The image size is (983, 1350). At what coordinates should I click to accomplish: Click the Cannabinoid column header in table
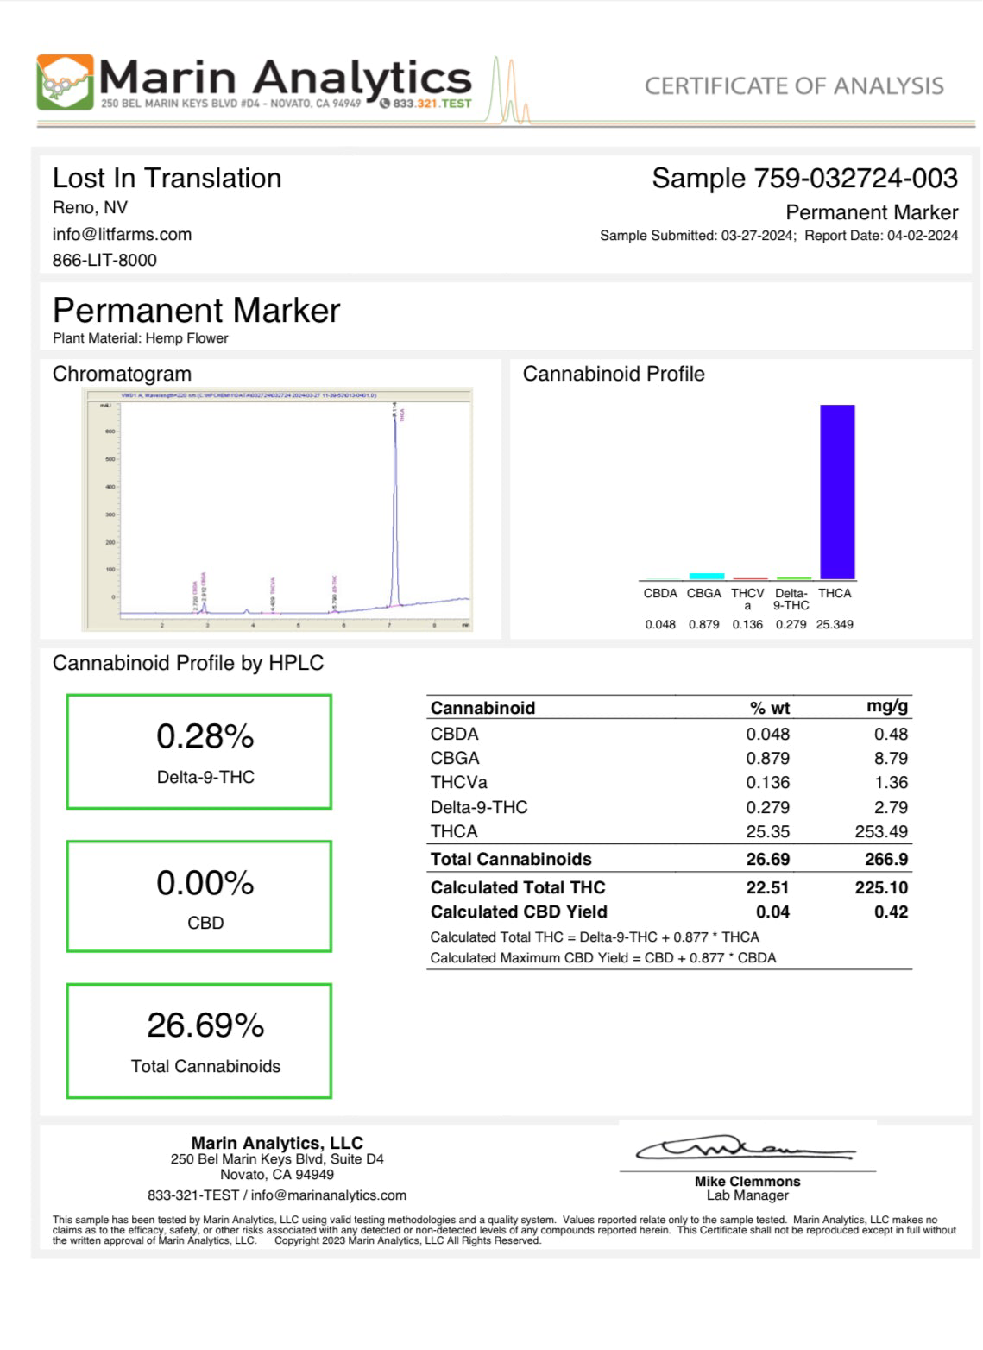point(482,708)
